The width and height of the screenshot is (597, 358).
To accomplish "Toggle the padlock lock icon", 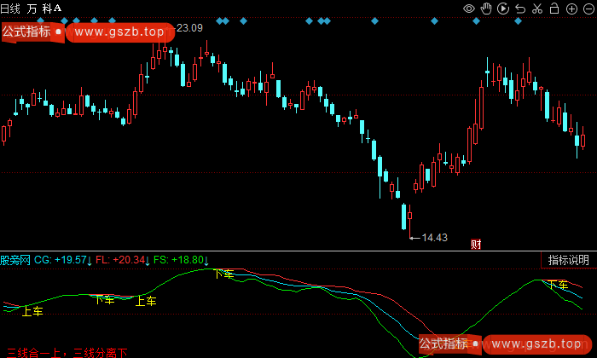I will pyautogui.click(x=553, y=9).
